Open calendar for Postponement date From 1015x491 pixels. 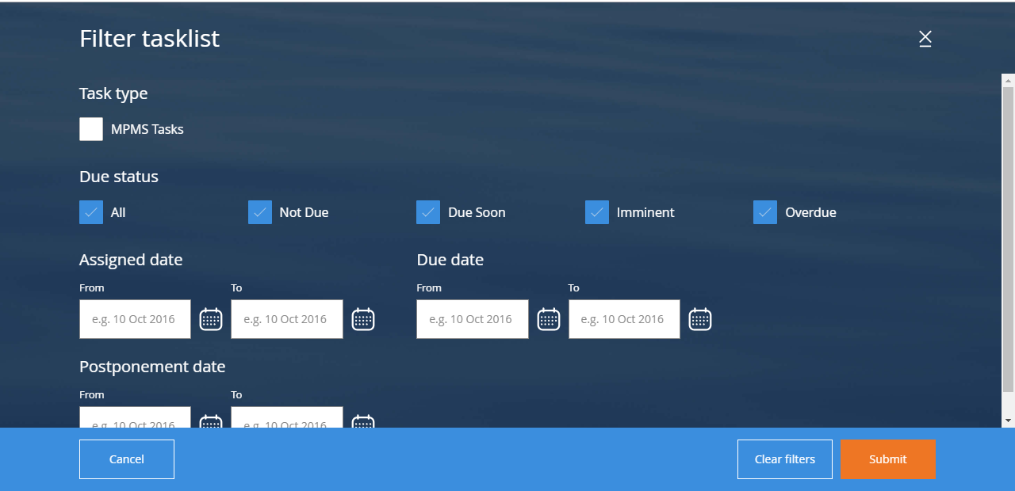[x=211, y=421]
